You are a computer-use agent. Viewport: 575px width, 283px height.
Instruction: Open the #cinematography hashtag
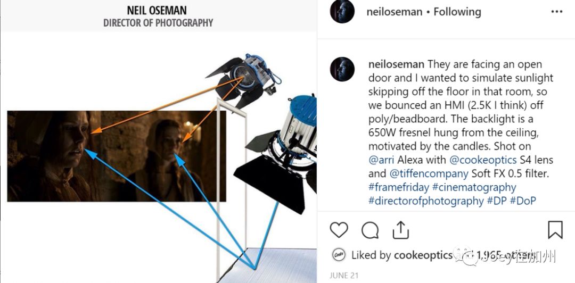[474, 187]
